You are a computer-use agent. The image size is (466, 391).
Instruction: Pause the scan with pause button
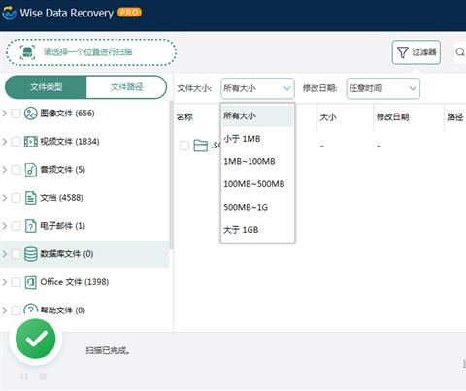[x=24, y=376]
